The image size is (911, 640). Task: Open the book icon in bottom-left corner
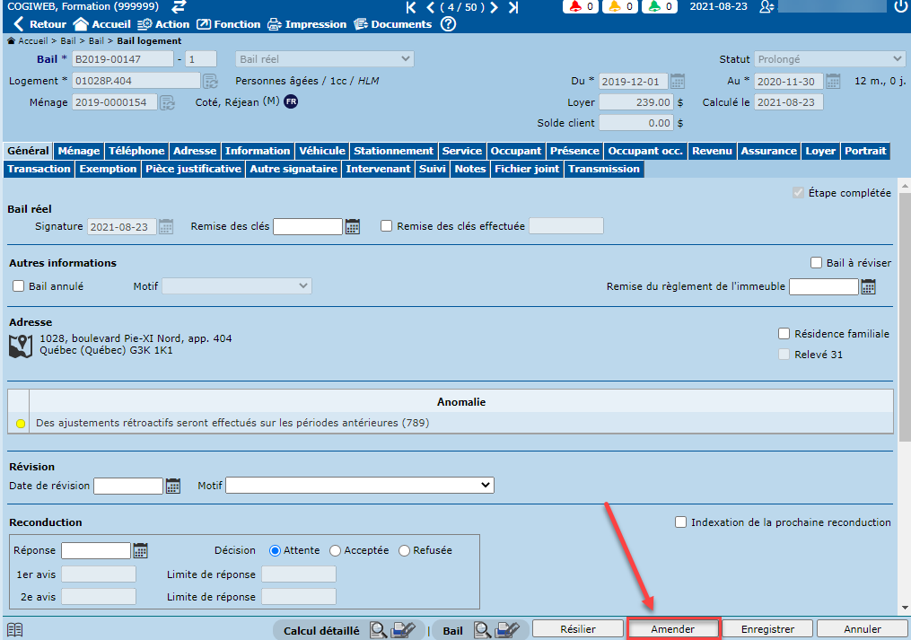tap(14, 629)
